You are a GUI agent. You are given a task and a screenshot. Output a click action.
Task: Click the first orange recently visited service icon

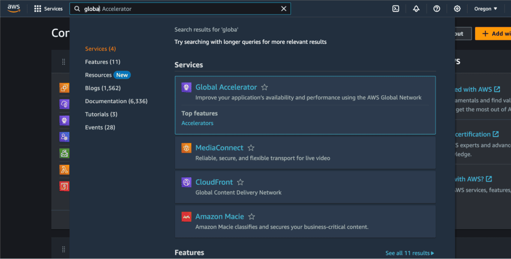(x=64, y=88)
